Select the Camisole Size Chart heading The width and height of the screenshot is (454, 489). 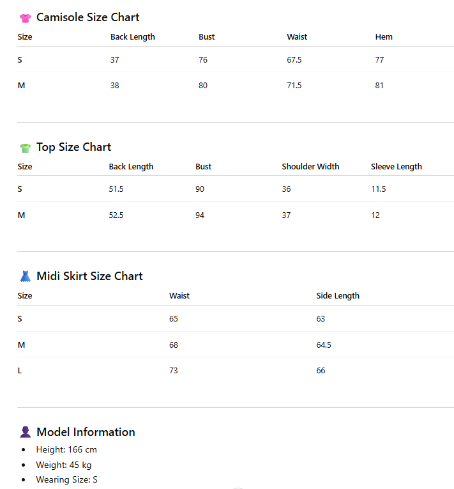[x=88, y=17]
